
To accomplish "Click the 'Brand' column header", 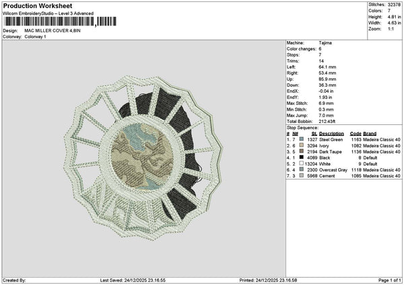I will click(370, 134).
